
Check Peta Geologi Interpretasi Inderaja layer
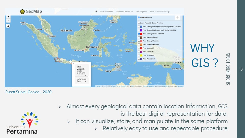click(x=139, y=27)
